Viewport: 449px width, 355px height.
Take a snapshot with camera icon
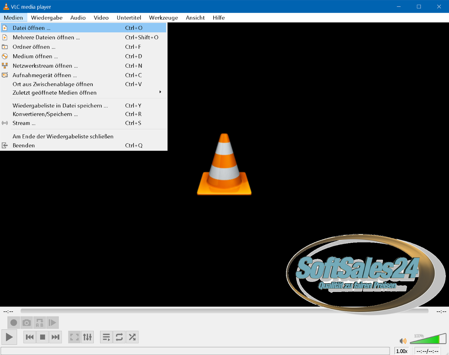click(27, 323)
